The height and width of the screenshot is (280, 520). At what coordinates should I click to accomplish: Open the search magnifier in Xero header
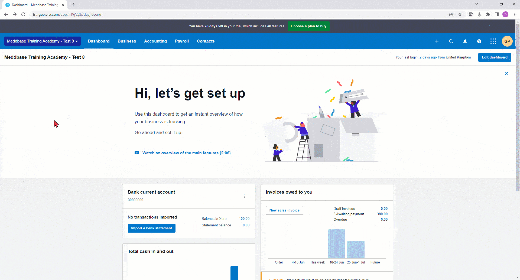[451, 41]
